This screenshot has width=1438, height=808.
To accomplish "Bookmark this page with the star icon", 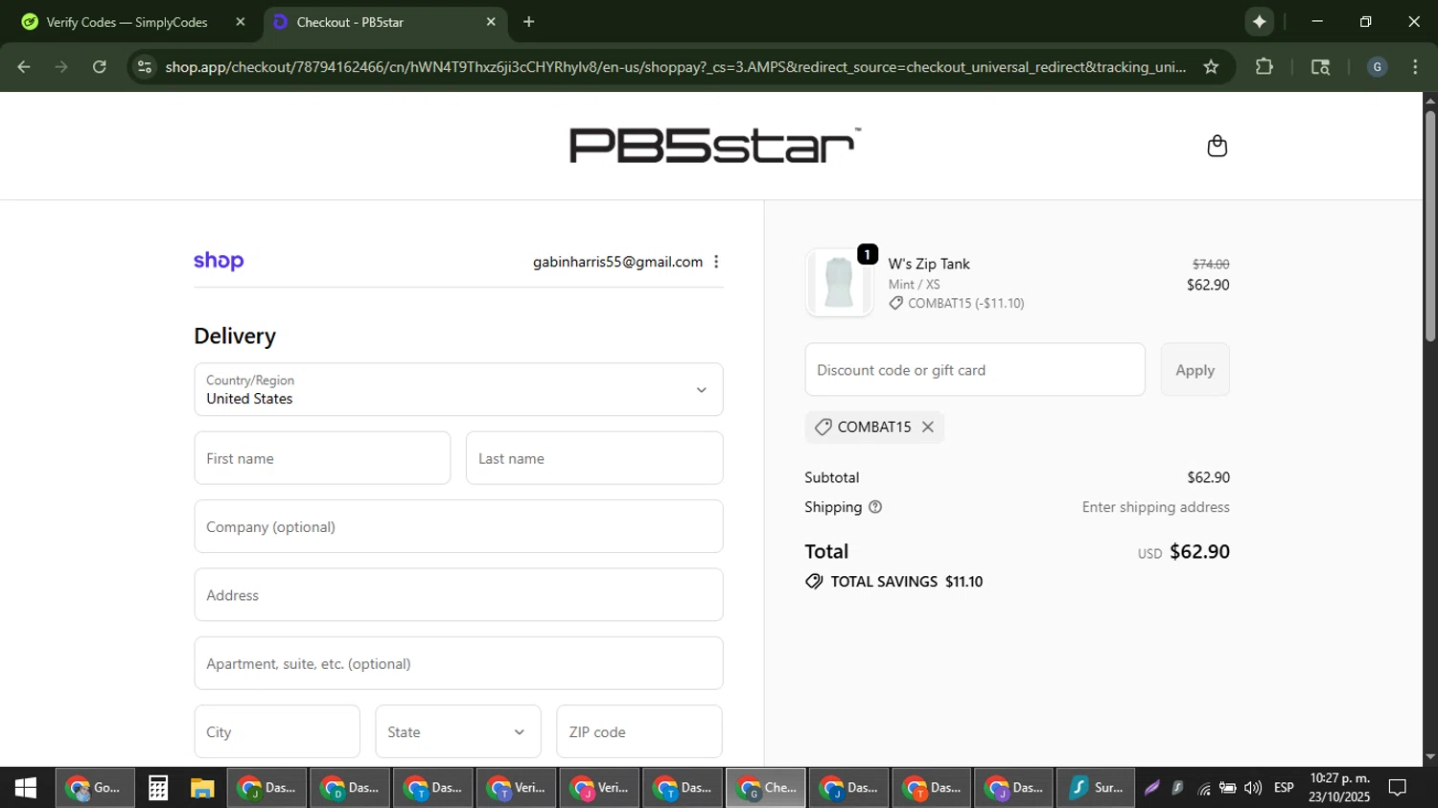I will [x=1211, y=67].
